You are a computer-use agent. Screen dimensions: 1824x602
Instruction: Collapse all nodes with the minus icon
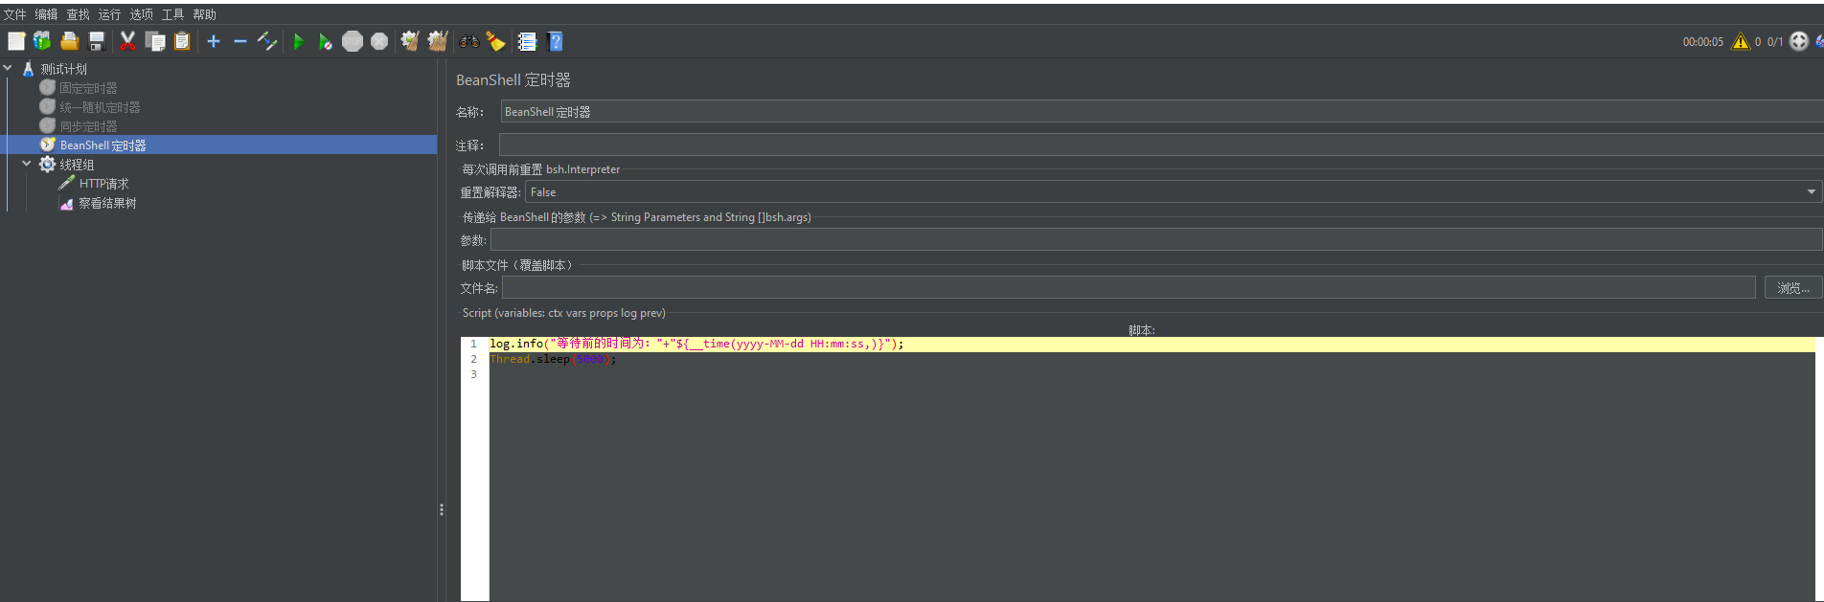pos(240,41)
